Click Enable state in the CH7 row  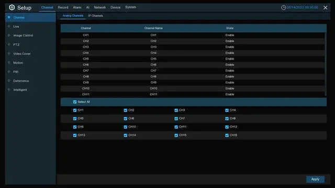pos(230,70)
